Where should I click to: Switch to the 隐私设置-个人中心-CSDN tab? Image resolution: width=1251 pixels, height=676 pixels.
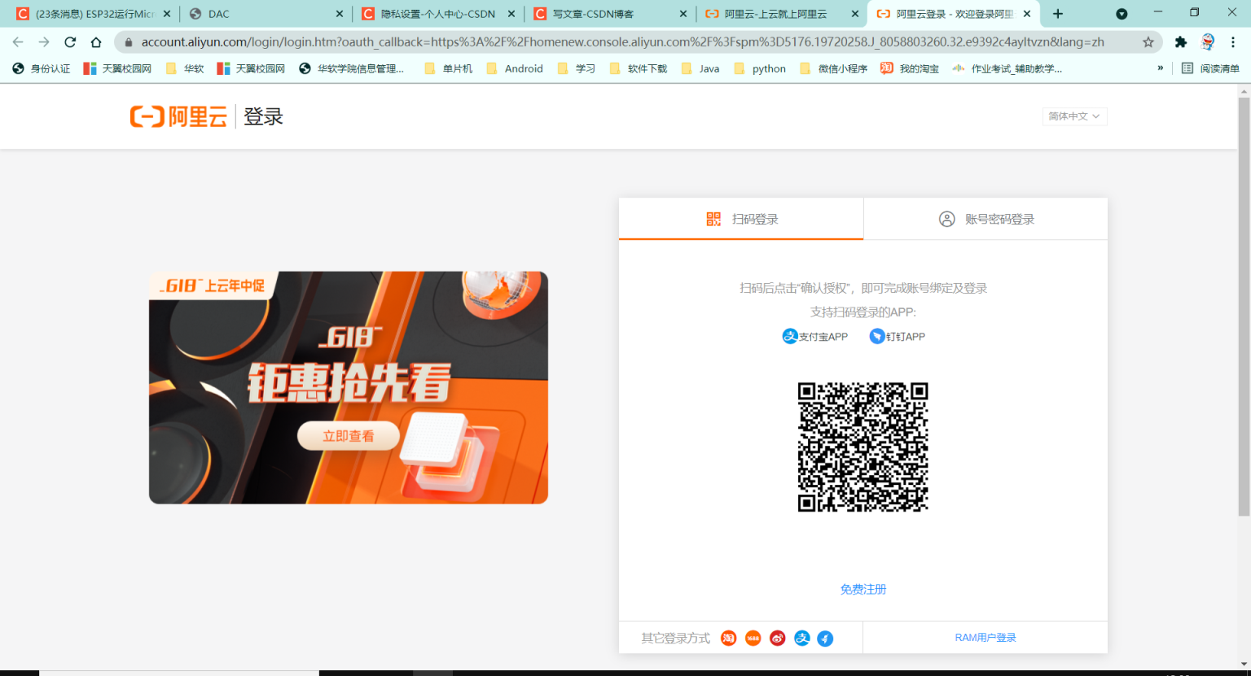click(439, 14)
